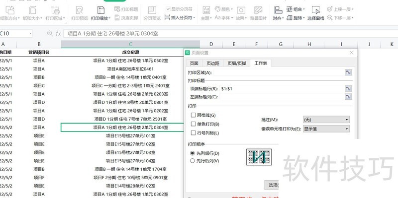
Task: Click the 背景图片 background picture button
Action: (x=258, y=13)
